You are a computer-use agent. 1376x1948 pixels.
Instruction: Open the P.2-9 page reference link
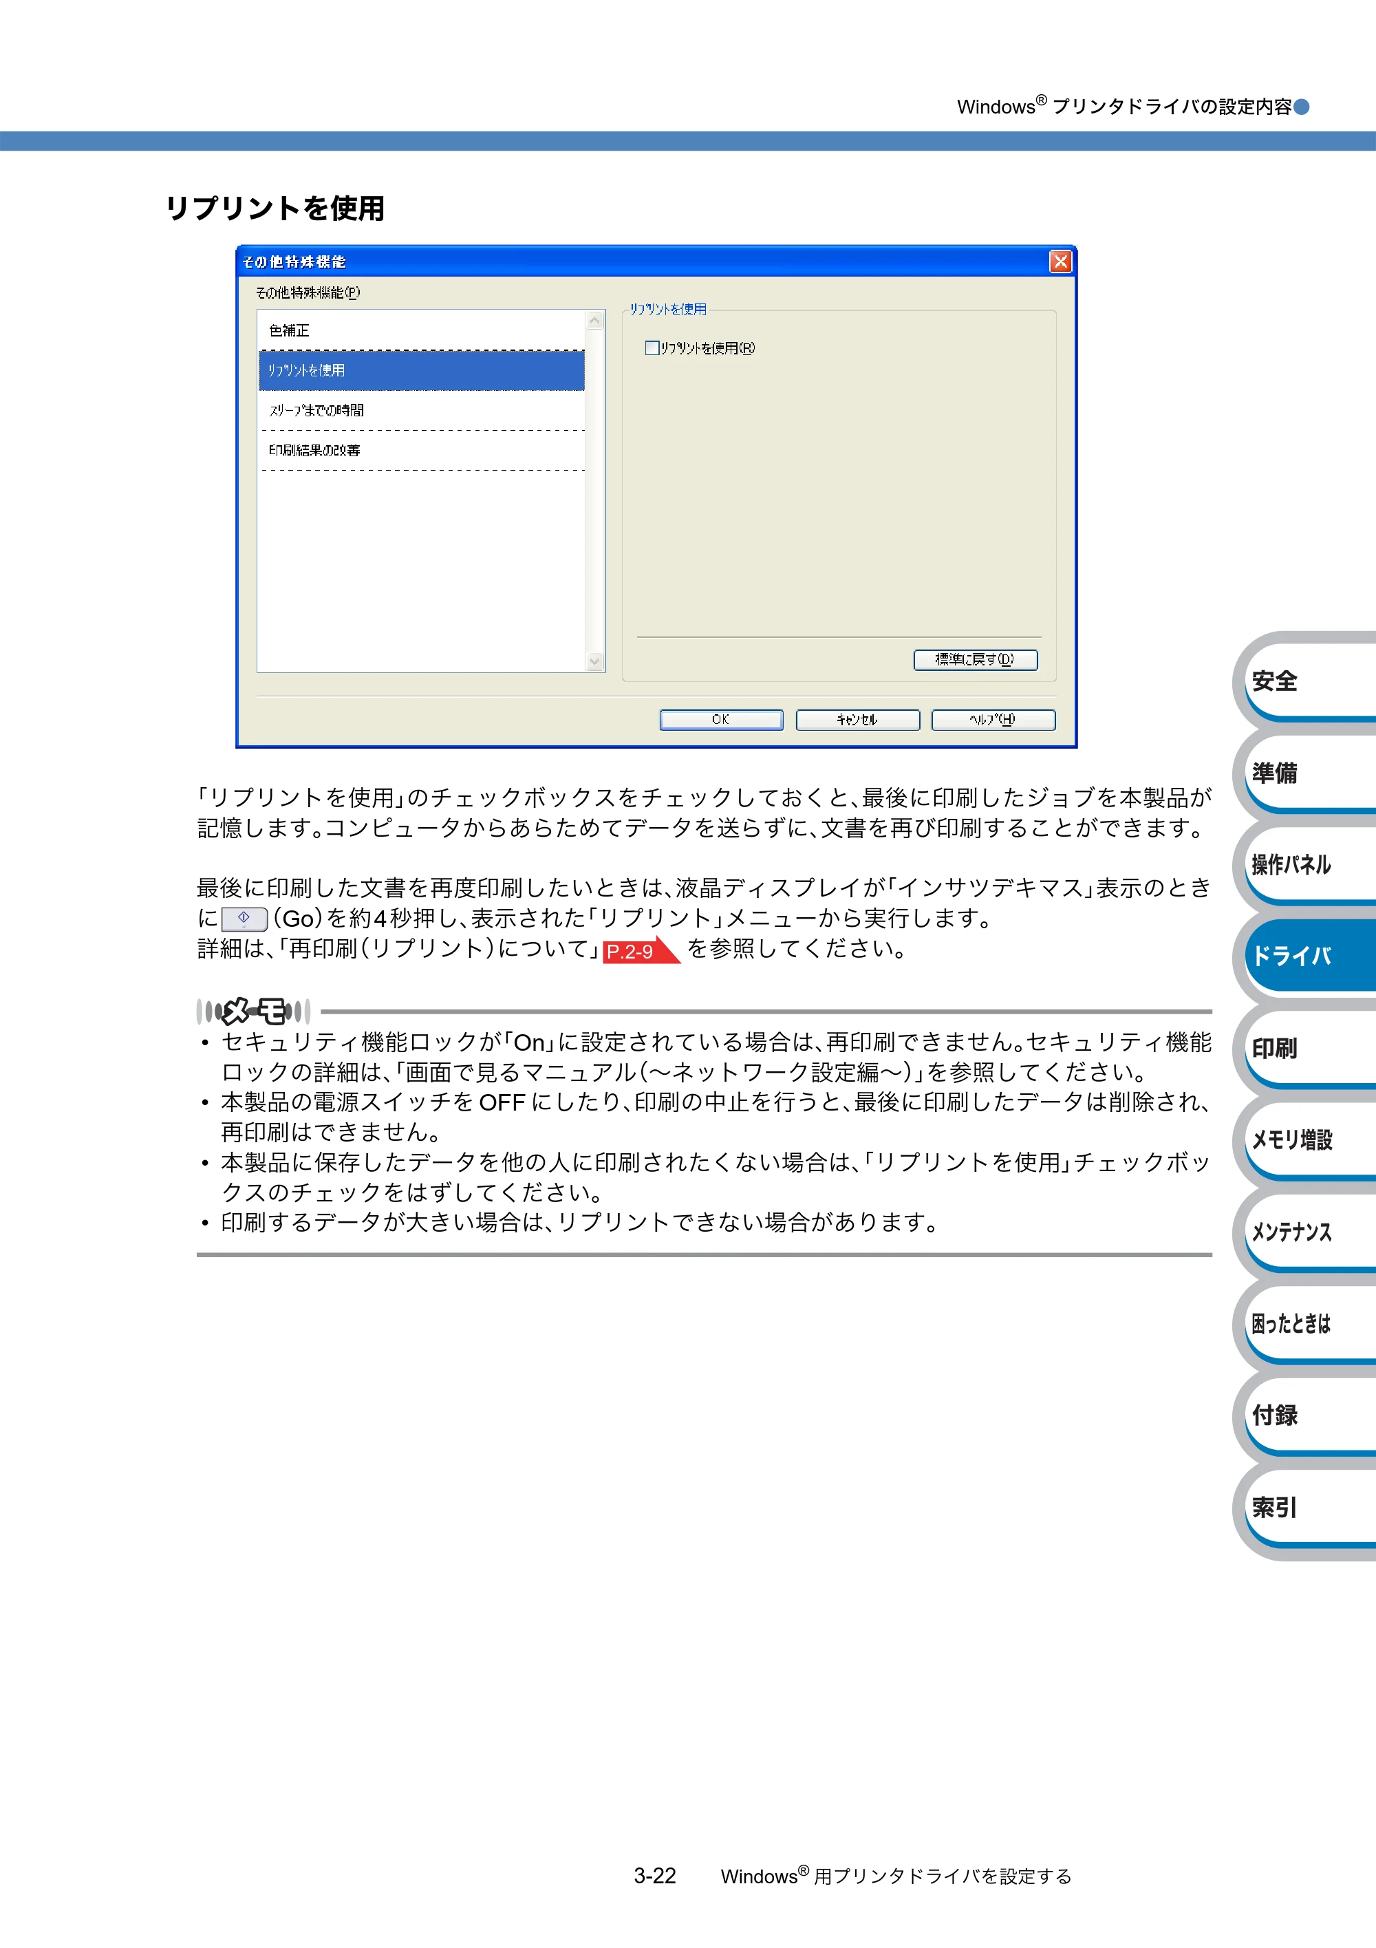[641, 951]
